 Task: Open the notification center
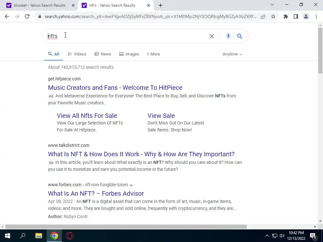[x=313, y=236]
